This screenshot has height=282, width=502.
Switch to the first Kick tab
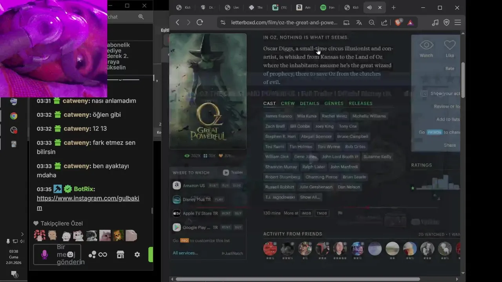pos(184,7)
